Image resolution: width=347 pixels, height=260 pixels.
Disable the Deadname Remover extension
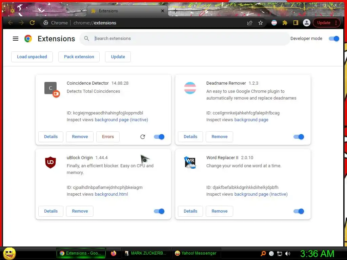point(299,137)
